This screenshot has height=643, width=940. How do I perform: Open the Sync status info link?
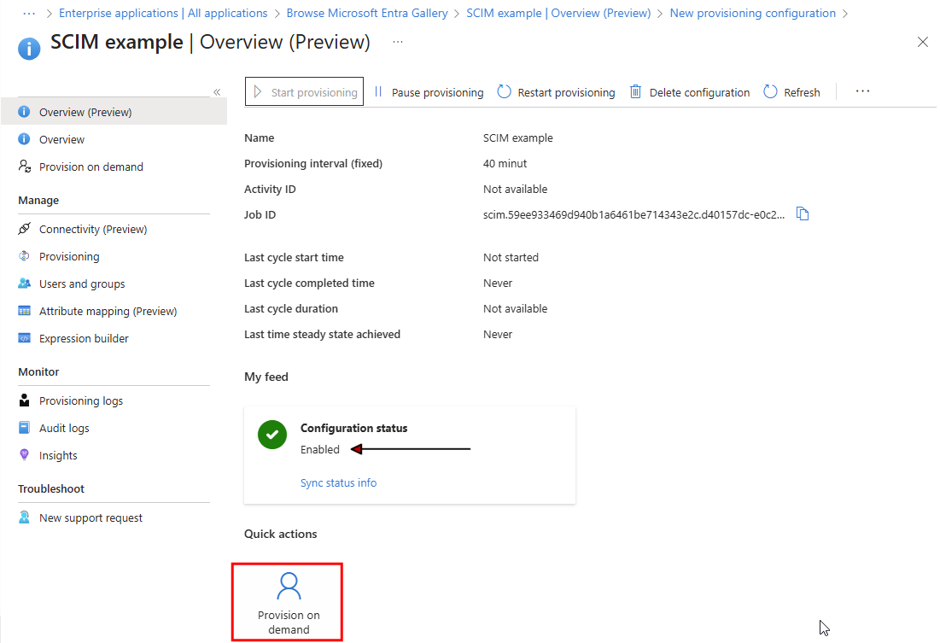339,482
